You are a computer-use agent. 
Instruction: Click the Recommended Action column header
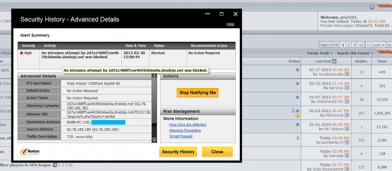coord(209,46)
